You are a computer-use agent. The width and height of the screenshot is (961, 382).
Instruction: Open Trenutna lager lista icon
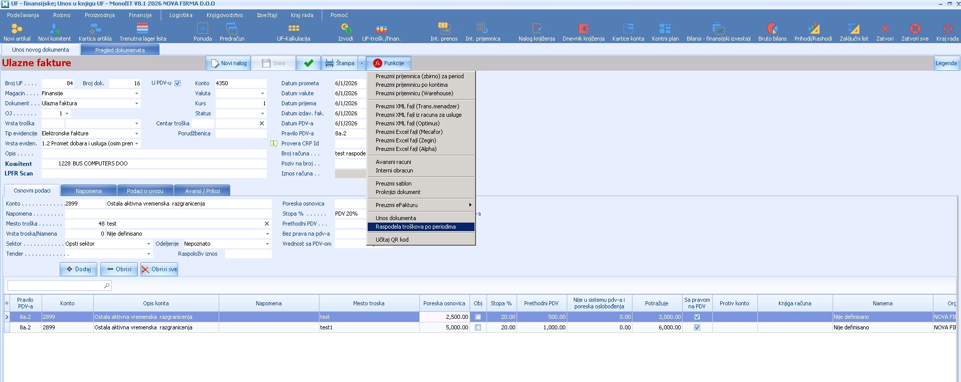[142, 32]
